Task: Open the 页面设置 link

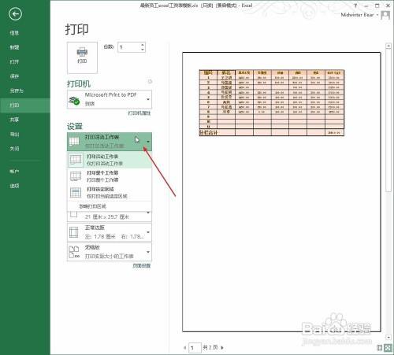Action: coord(141,265)
